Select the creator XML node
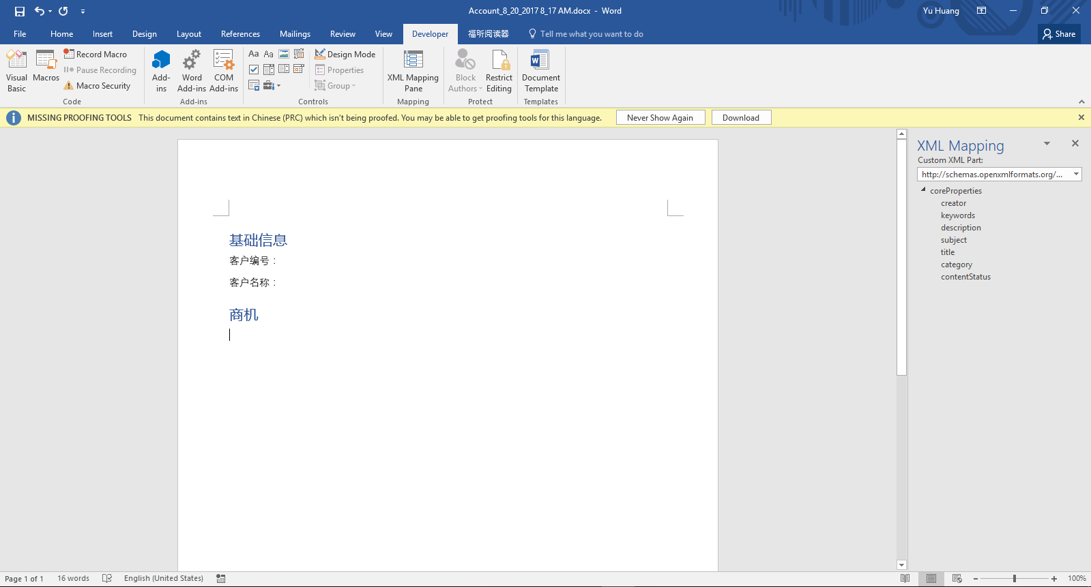1091x587 pixels. click(x=953, y=203)
